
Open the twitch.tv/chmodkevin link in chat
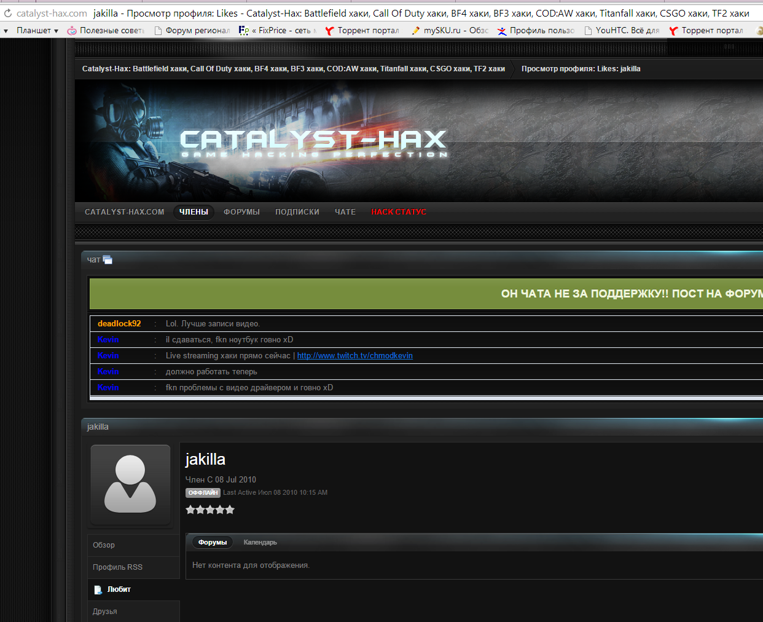point(354,356)
